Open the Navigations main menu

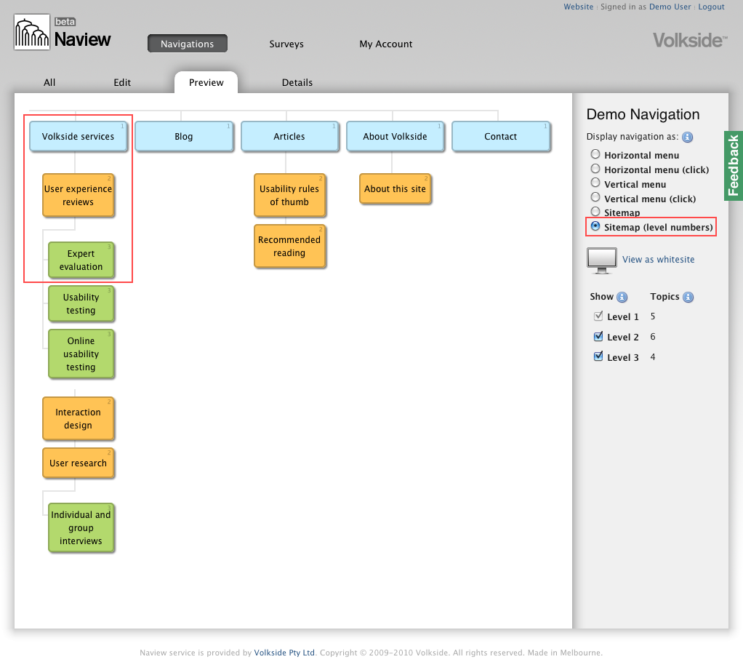coord(187,44)
